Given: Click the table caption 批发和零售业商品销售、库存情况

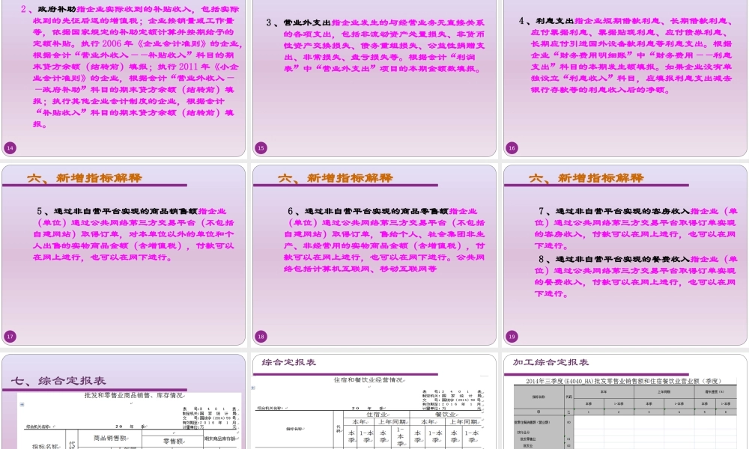Looking at the screenshot, I should click(134, 396).
